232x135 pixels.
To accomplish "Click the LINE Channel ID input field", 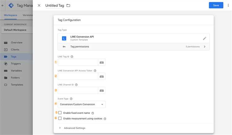I will [x=78, y=90].
